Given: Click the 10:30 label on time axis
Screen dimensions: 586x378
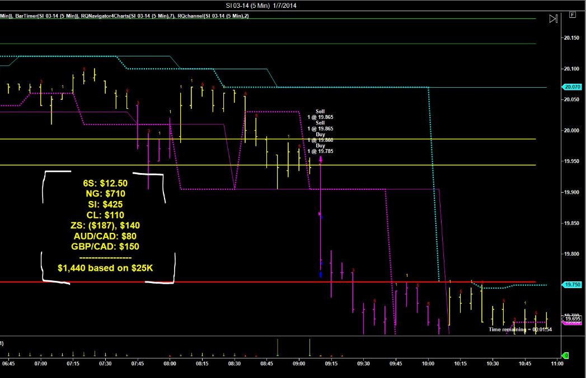Looking at the screenshot, I should click(x=493, y=363).
